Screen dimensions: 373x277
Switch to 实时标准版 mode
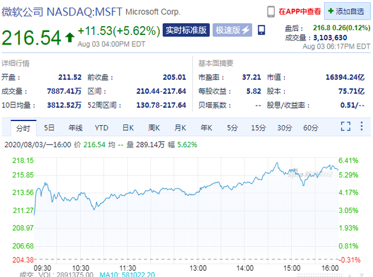186,30
